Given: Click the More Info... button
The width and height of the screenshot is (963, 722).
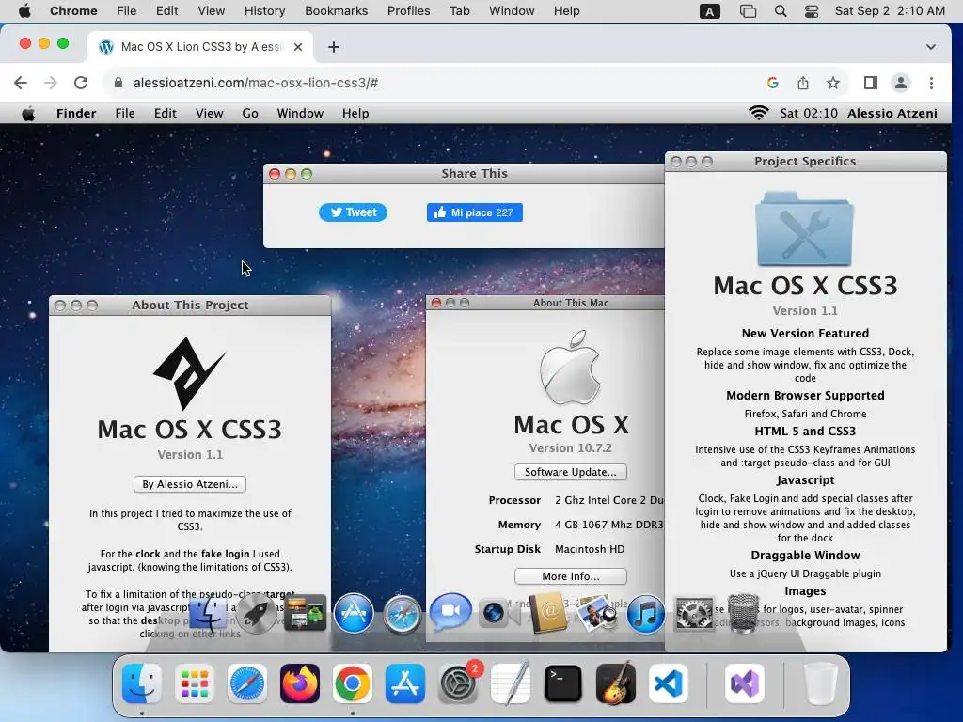Looking at the screenshot, I should coord(571,576).
